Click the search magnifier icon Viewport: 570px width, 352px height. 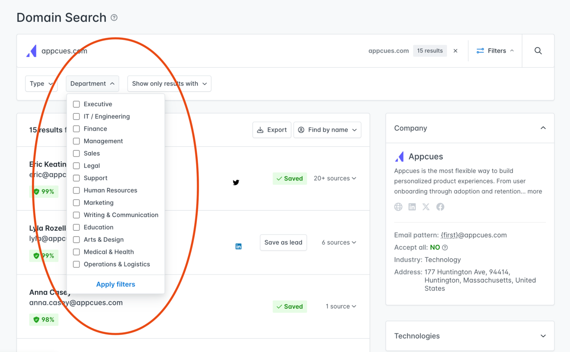(538, 51)
